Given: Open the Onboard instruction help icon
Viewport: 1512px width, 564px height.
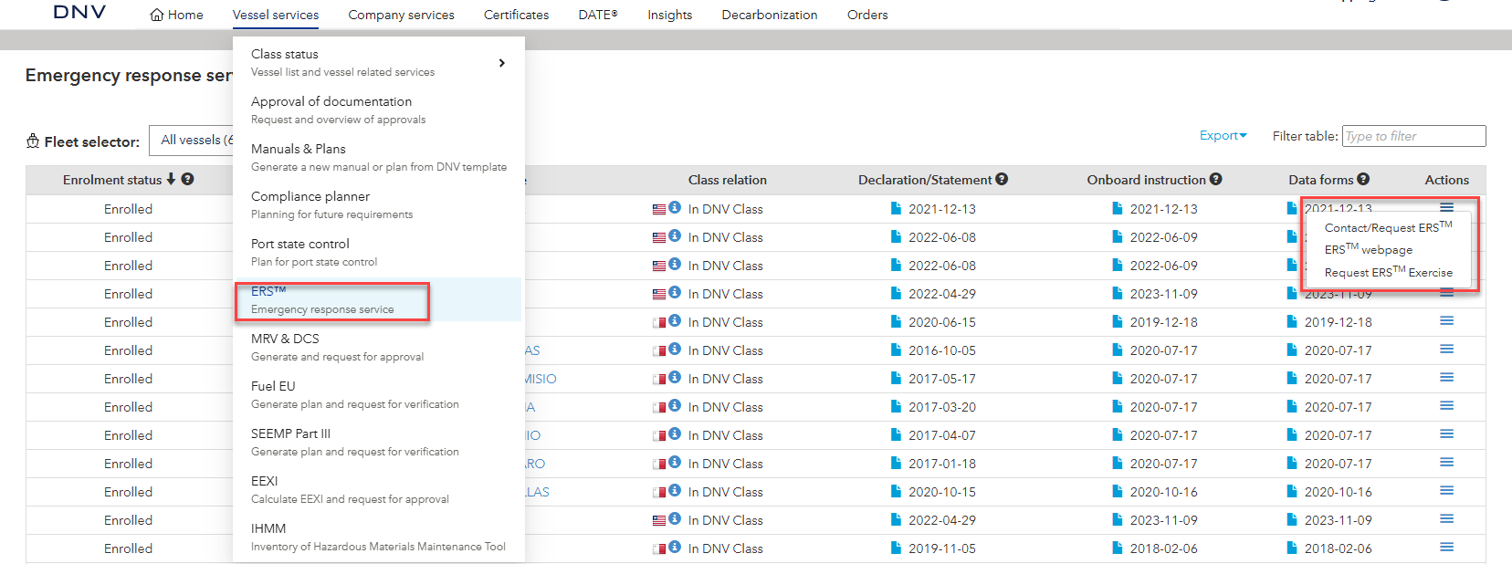Looking at the screenshot, I should (x=1216, y=179).
